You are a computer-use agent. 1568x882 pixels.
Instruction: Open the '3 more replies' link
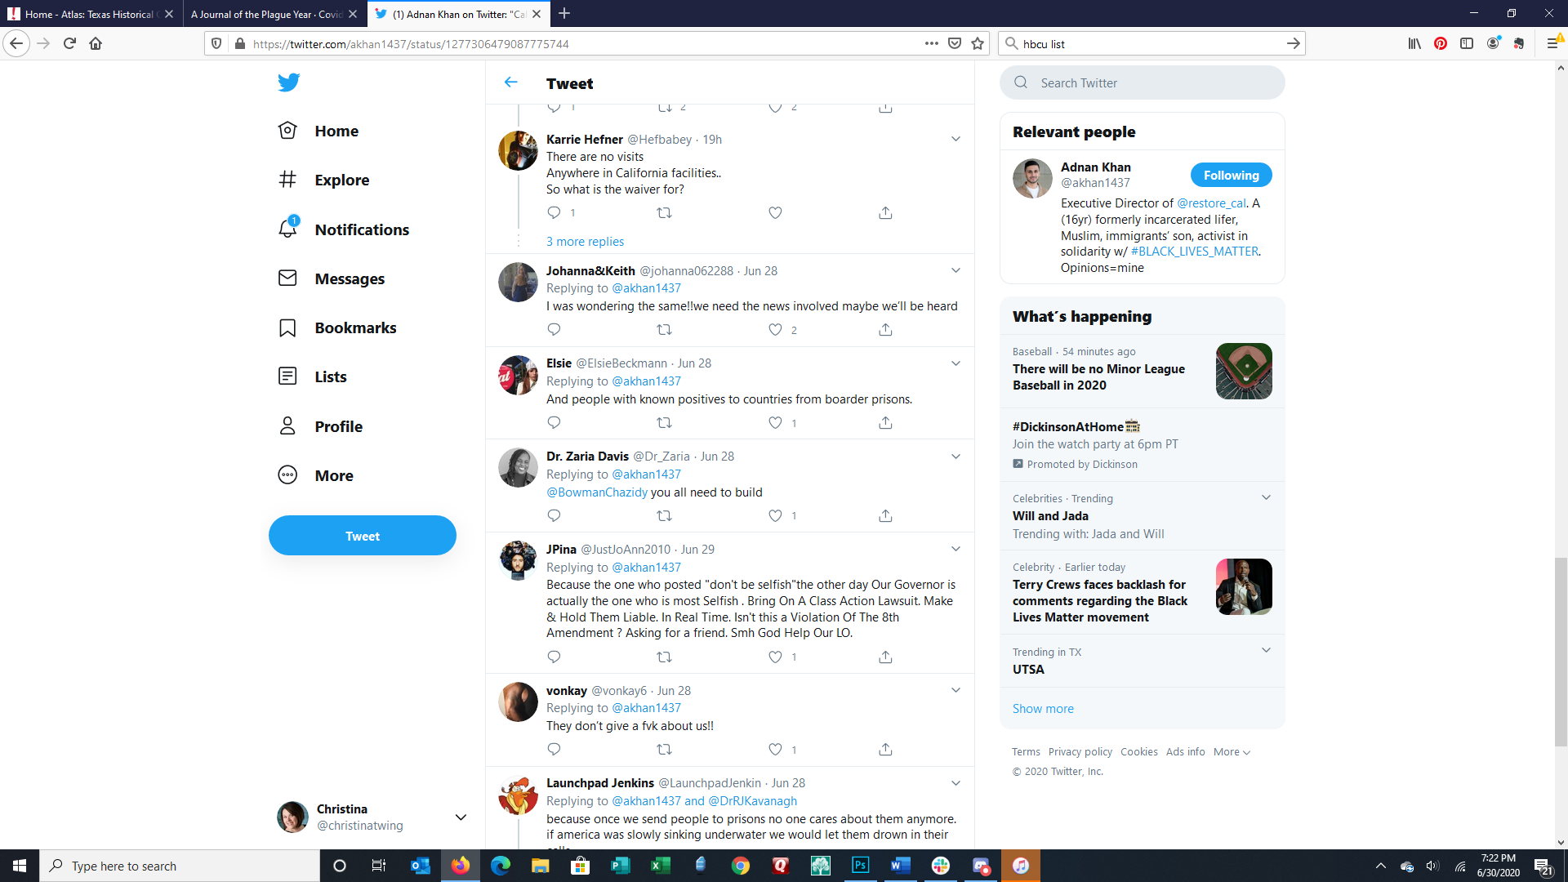click(x=585, y=241)
